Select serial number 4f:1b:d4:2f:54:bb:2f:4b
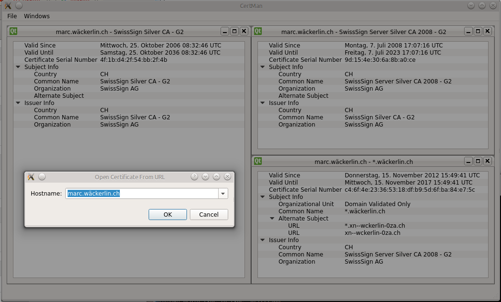This screenshot has width=501, height=302. tap(134, 60)
